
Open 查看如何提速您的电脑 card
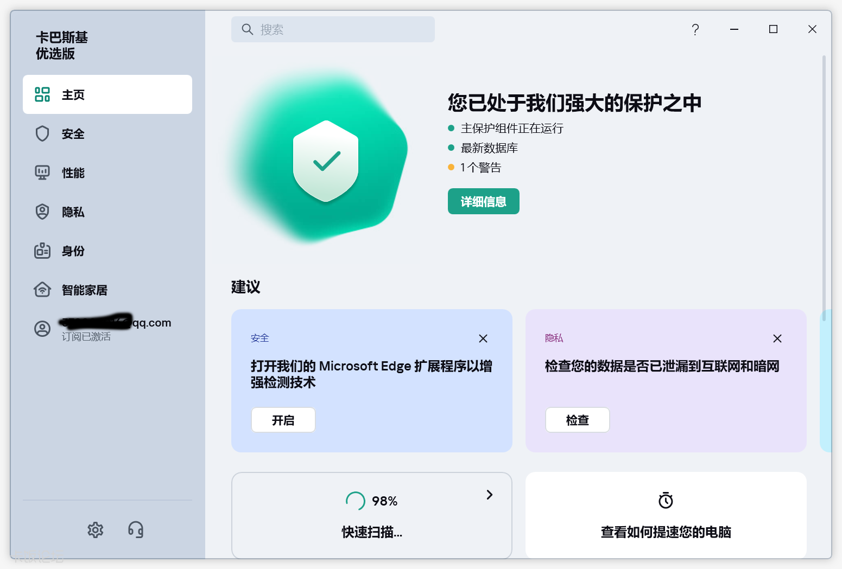point(666,515)
